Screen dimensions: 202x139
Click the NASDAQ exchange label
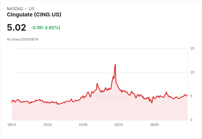(15, 9)
